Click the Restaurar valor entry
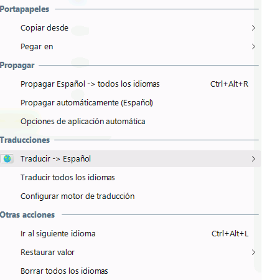This screenshot has width=262, height=280. click(x=130, y=253)
